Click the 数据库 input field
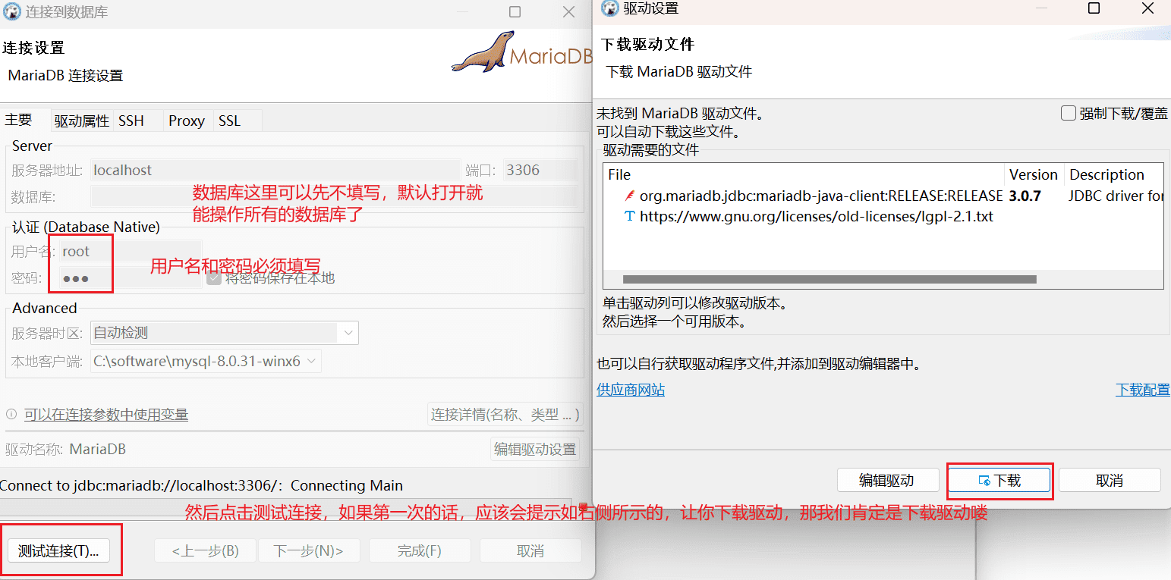This screenshot has height=580, width=1171. [334, 196]
